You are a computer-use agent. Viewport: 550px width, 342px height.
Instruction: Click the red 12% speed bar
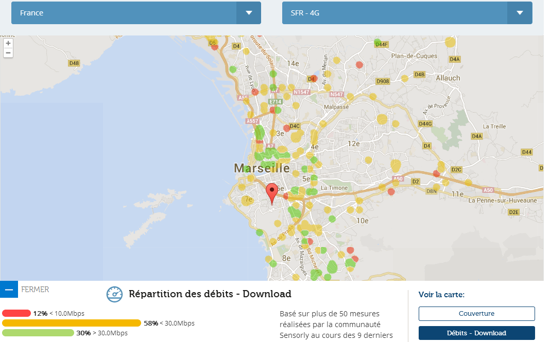16,313
